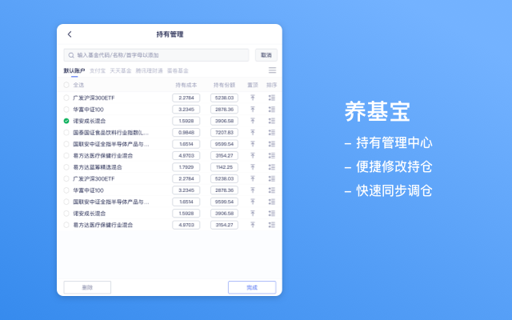
Task: Click the 排序 column header
Action: tap(272, 85)
